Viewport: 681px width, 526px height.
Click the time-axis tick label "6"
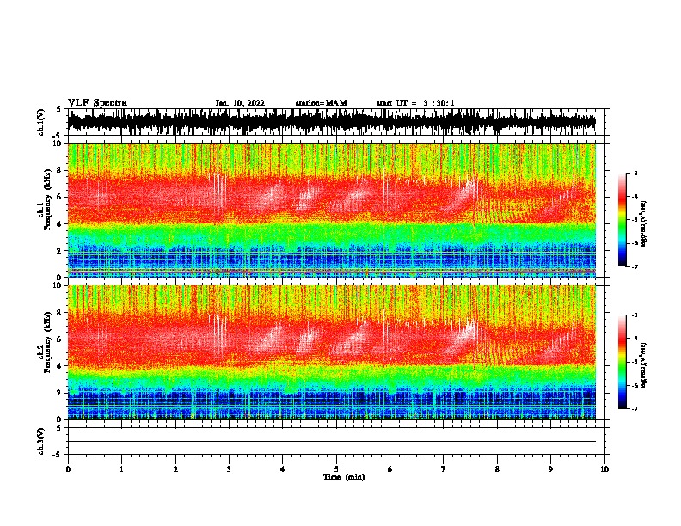390,469
